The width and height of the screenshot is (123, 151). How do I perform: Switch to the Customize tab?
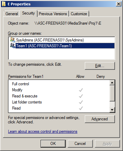pyautogui.click(x=79, y=14)
